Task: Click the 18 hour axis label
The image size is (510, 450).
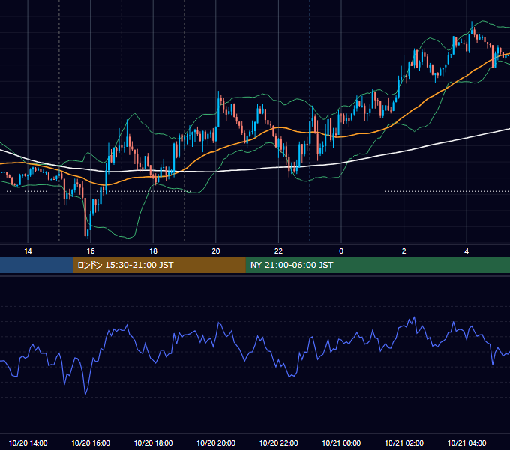Action: pos(153,251)
